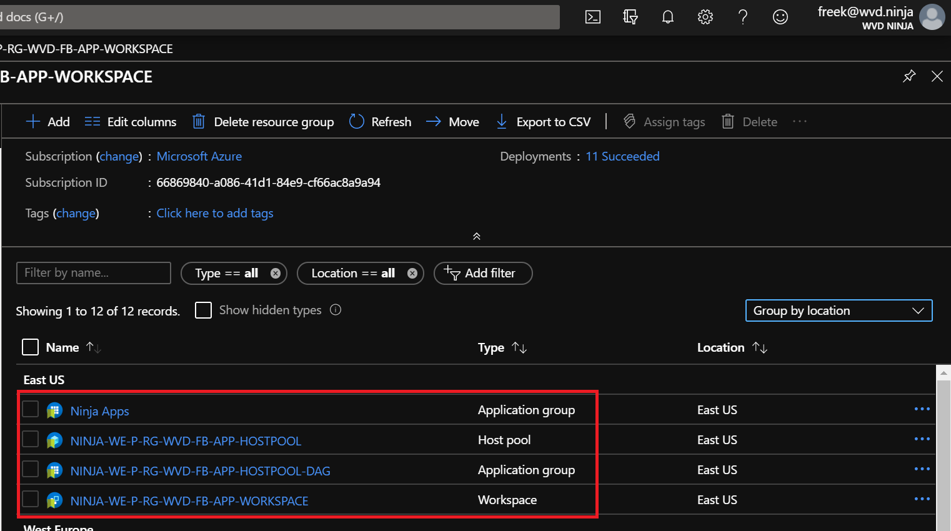
Task: Click Assign tags in toolbar
Action: pyautogui.click(x=664, y=122)
